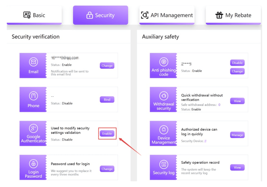Change the email address
Image resolution: width=267 pixels, height=187 pixels.
107,66
